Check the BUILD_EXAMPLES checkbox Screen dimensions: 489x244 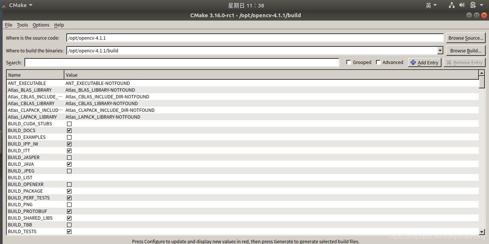point(69,137)
